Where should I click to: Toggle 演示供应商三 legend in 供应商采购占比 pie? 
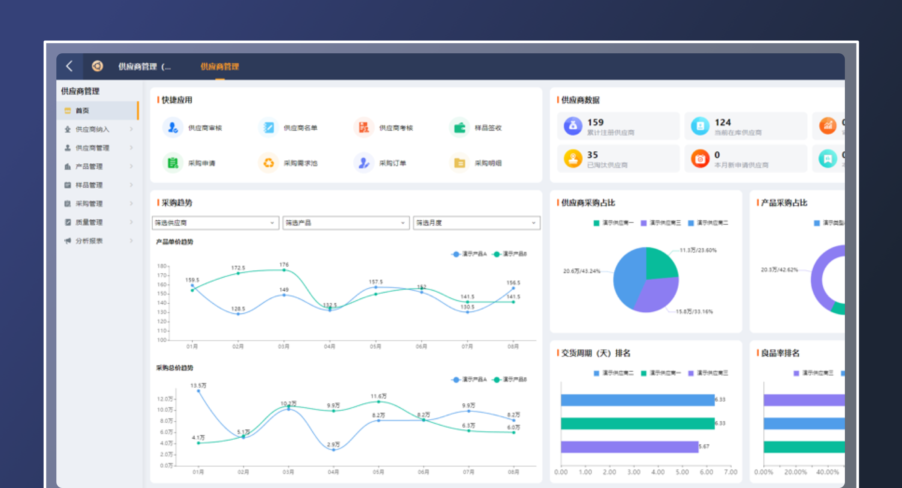tap(661, 223)
